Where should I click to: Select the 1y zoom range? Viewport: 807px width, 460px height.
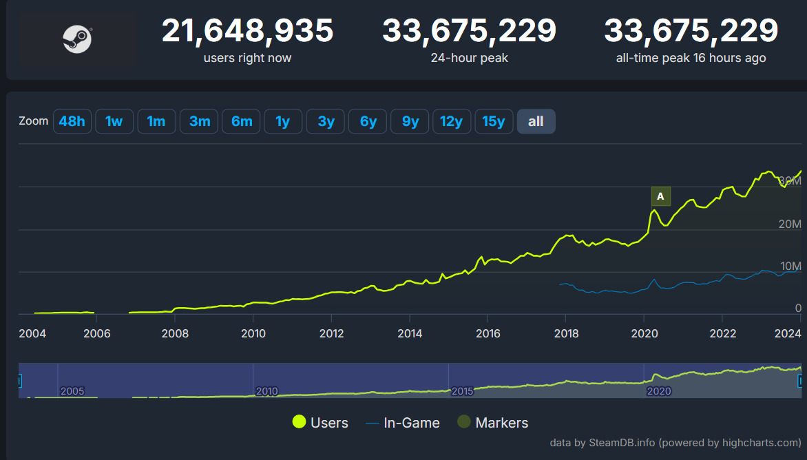pos(283,122)
